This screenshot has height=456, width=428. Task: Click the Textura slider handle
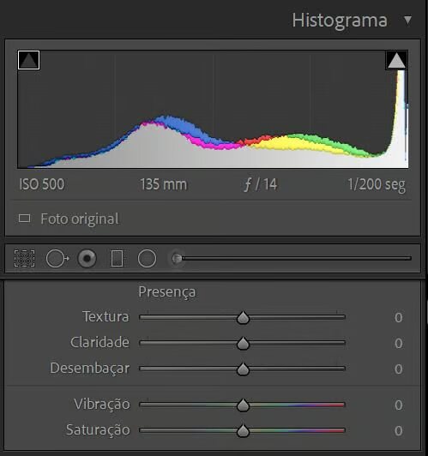(243, 317)
